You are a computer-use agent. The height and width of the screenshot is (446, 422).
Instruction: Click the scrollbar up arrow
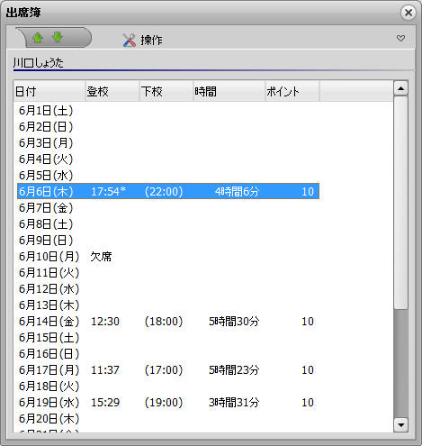point(400,88)
